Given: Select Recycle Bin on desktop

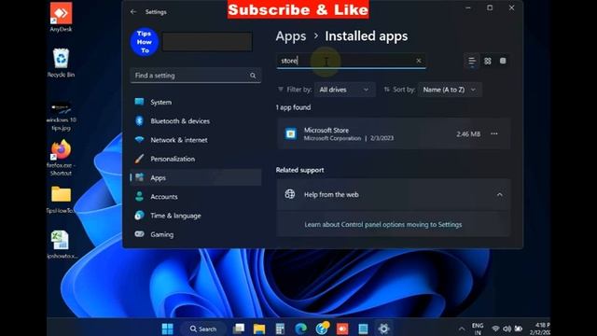Looking at the screenshot, I should point(61,63).
